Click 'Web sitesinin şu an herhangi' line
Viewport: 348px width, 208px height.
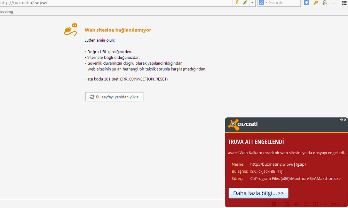tap(145, 69)
